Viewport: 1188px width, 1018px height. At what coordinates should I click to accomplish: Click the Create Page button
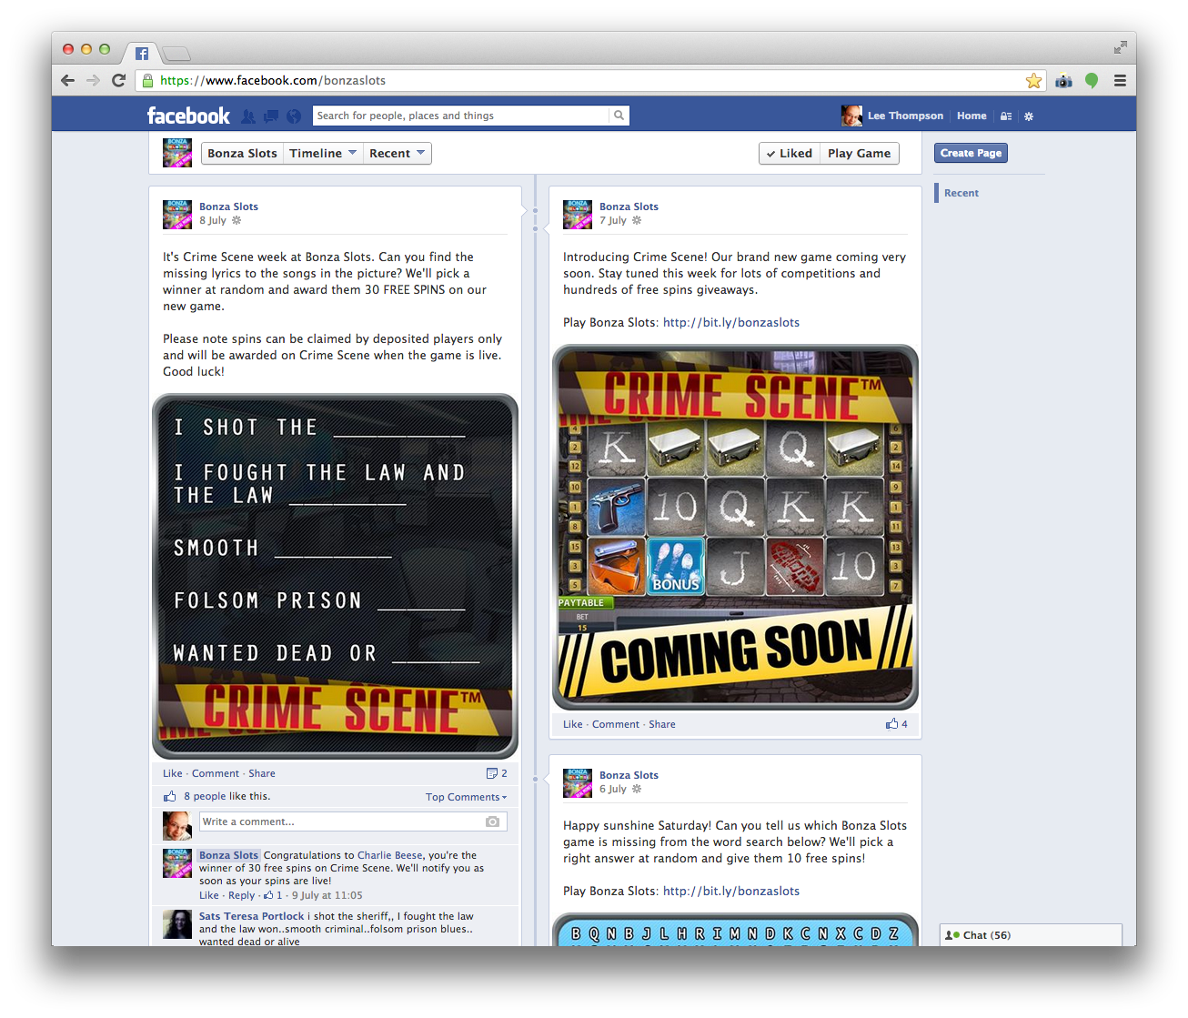pos(971,153)
